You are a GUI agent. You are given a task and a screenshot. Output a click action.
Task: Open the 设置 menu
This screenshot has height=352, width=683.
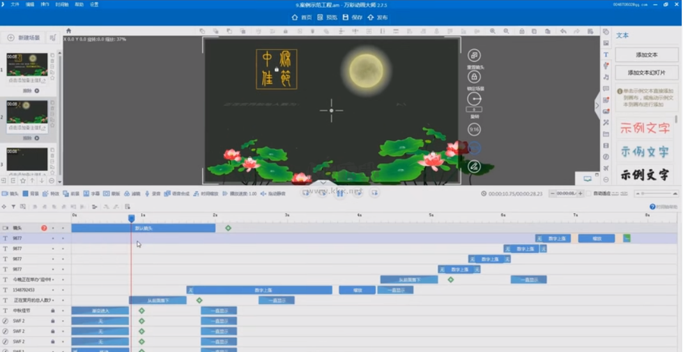click(94, 4)
